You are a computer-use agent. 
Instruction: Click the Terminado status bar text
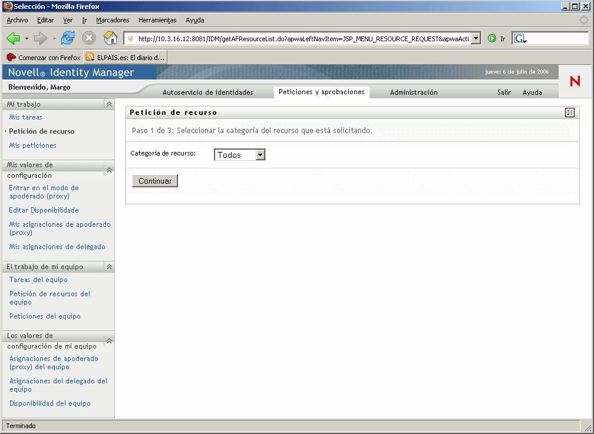pyautogui.click(x=21, y=426)
